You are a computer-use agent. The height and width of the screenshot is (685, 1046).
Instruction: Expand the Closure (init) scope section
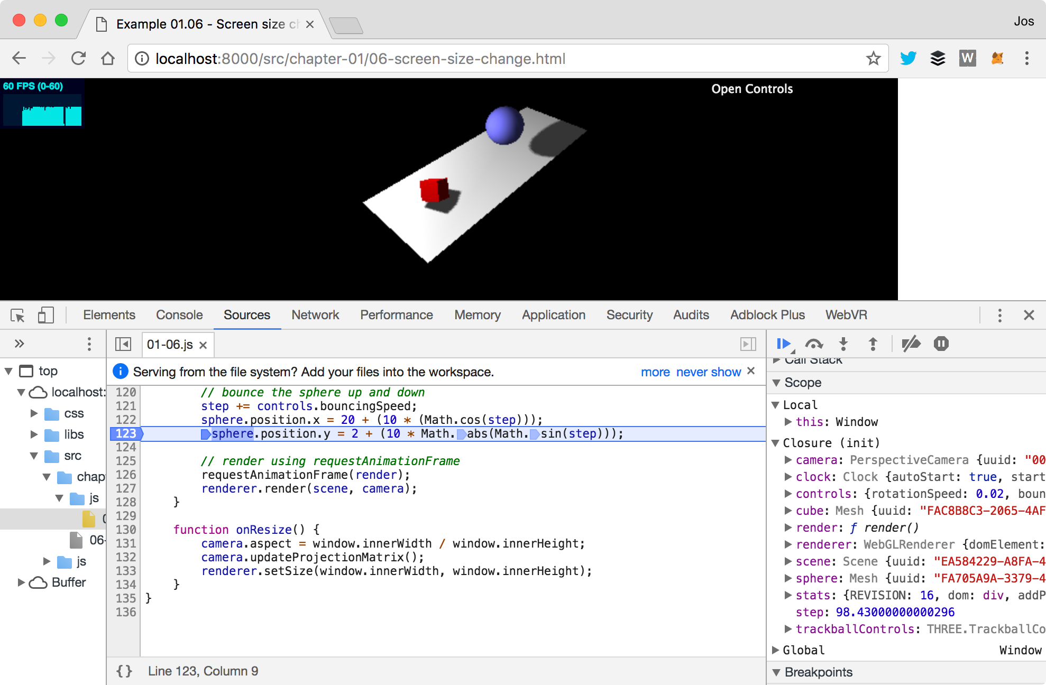780,440
